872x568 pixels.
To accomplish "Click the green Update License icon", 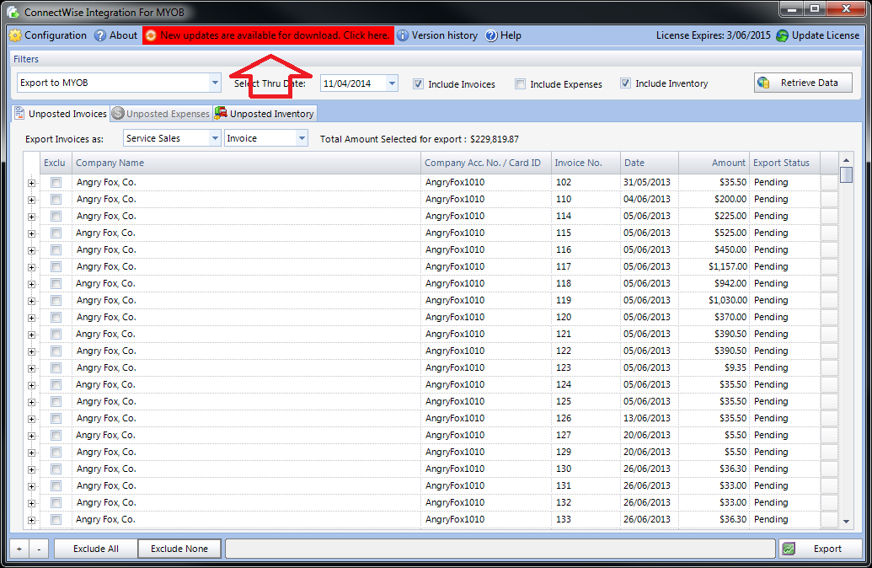I will pyautogui.click(x=782, y=35).
